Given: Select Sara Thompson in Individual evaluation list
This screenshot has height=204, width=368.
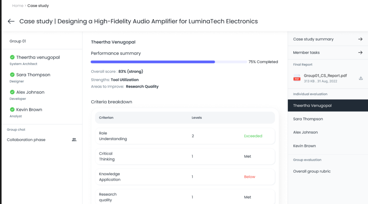Looking at the screenshot, I should click(x=308, y=119).
